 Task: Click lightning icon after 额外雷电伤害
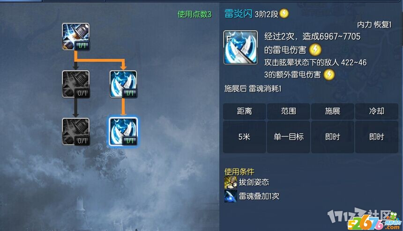click(x=329, y=75)
